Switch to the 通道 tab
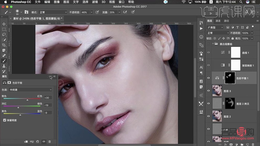Viewport: 260px width, 146px height. point(218,21)
